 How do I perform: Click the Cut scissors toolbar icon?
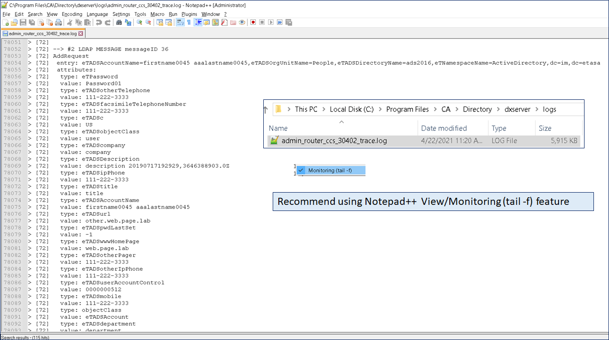click(x=70, y=23)
